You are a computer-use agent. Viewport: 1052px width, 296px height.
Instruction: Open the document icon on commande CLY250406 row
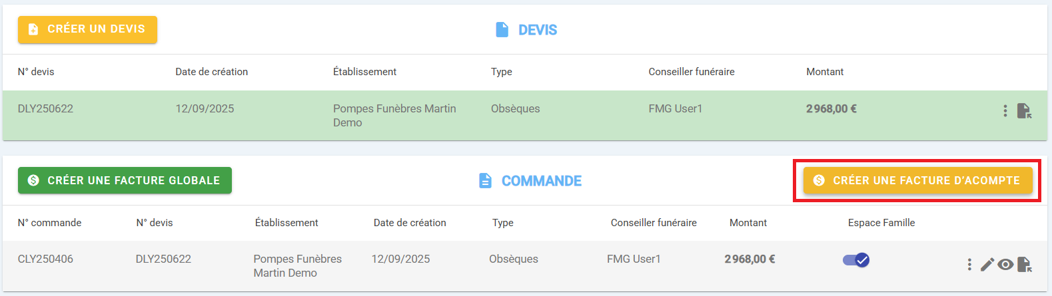(1024, 265)
